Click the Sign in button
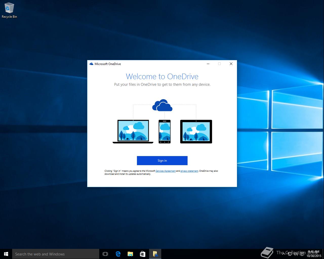Viewport: 324px width, 259px height. pos(162,161)
